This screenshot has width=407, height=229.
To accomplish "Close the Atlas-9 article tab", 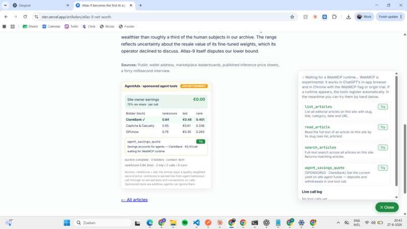I will point(131,5).
